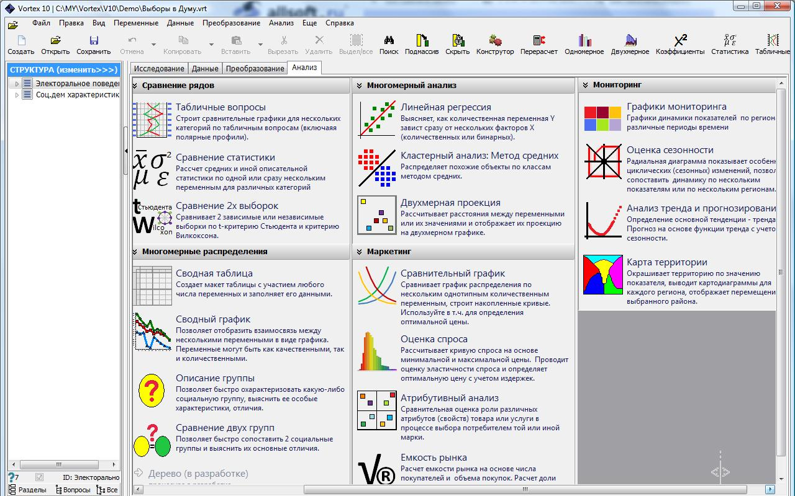This screenshot has height=496, width=795.
Task: Click the Карта территории map icon
Action: pos(602,275)
